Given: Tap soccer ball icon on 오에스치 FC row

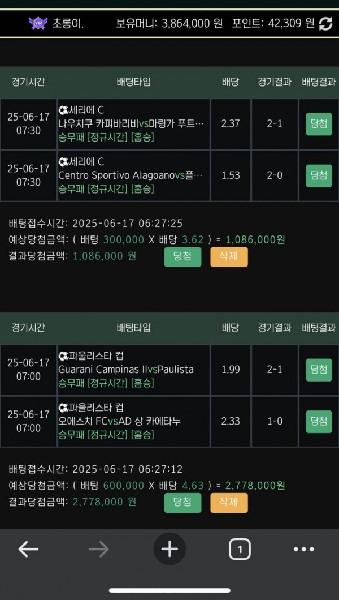Looking at the screenshot, I should tap(63, 408).
